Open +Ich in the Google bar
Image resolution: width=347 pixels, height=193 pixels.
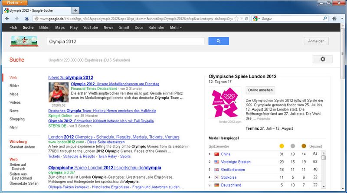(x=13, y=27)
